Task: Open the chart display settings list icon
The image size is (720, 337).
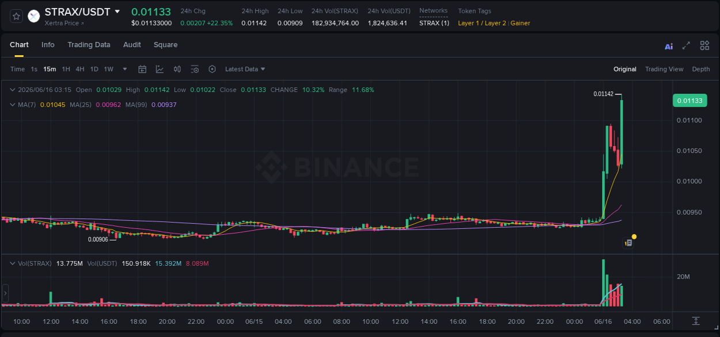Action: tap(195, 69)
